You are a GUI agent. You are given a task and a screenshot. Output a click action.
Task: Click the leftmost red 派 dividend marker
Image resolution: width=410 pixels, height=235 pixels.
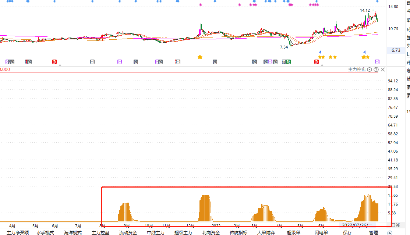point(54,62)
